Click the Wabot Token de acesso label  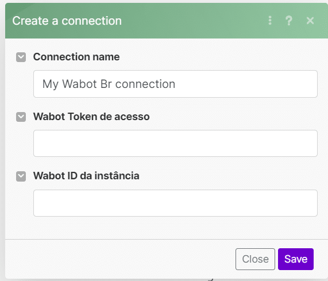91,117
